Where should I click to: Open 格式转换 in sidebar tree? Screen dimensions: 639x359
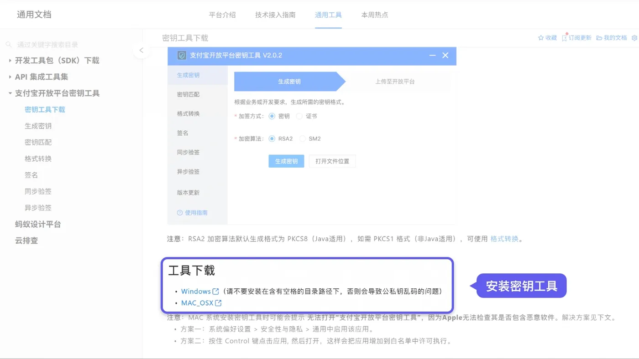coord(38,159)
